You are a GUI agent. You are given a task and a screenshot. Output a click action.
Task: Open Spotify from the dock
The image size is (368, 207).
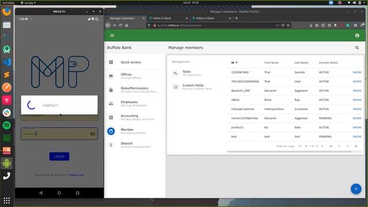(x=6, y=125)
